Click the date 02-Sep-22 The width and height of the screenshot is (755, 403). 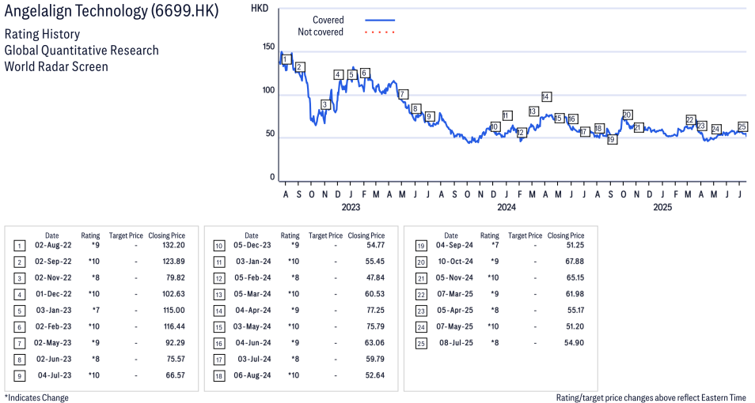coord(53,262)
